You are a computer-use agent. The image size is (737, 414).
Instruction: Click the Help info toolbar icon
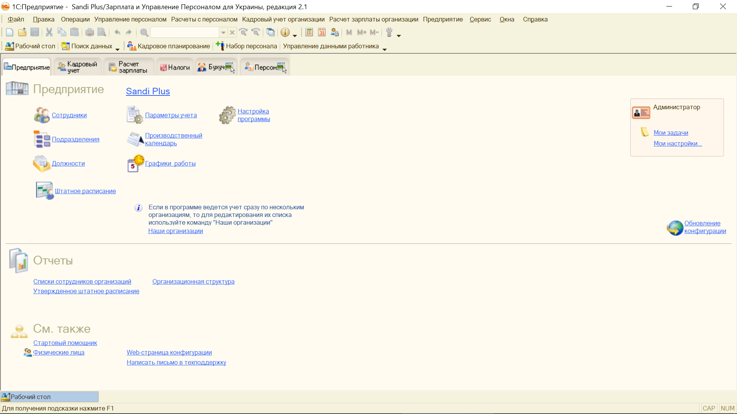point(285,33)
